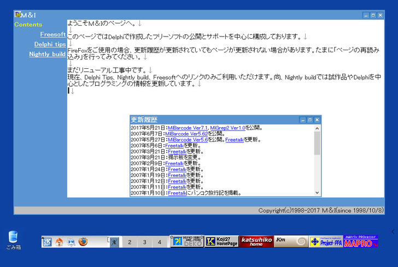Image resolution: width=398 pixels, height=267 pixels.
Task: Open the ごみ箱 trash icon
Action: tap(13, 239)
